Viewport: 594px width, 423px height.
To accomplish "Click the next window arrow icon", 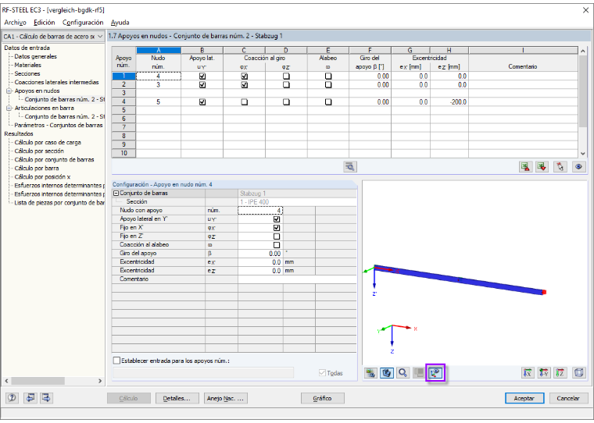I will pyautogui.click(x=46, y=398).
